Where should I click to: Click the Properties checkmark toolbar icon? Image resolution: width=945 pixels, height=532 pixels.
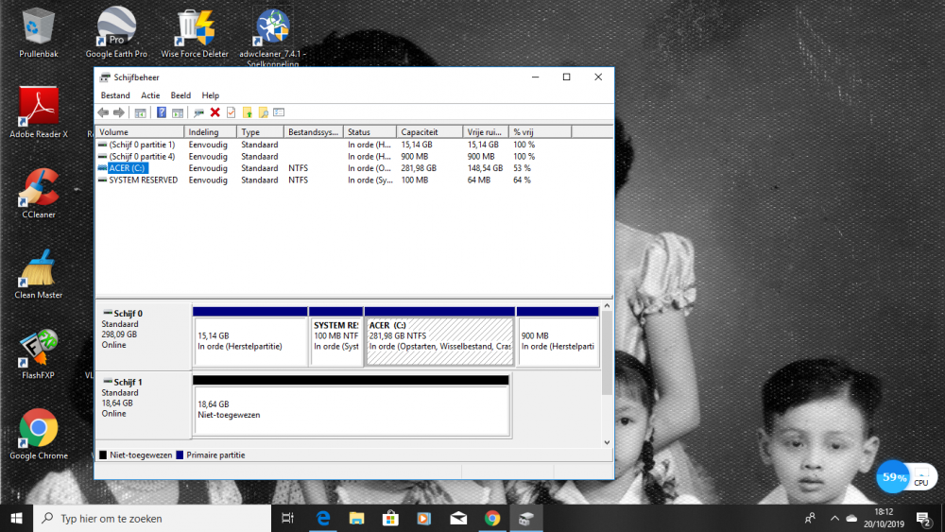[x=231, y=112]
